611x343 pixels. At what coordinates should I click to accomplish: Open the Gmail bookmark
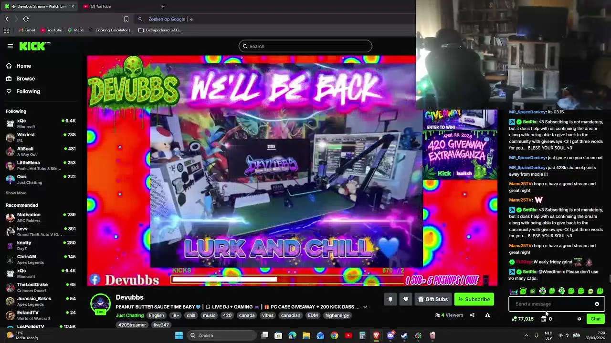27,30
